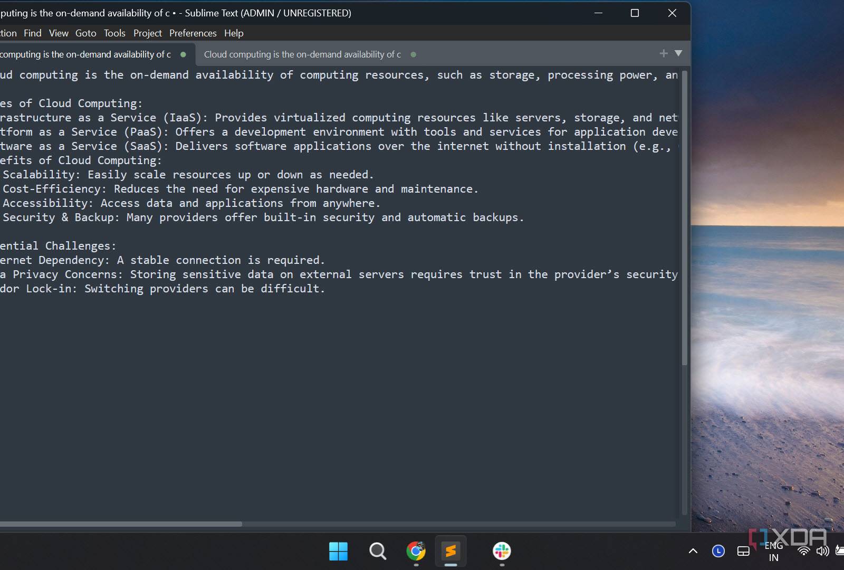This screenshot has width=844, height=570.
Task: Open Slack from the taskbar
Action: point(502,551)
